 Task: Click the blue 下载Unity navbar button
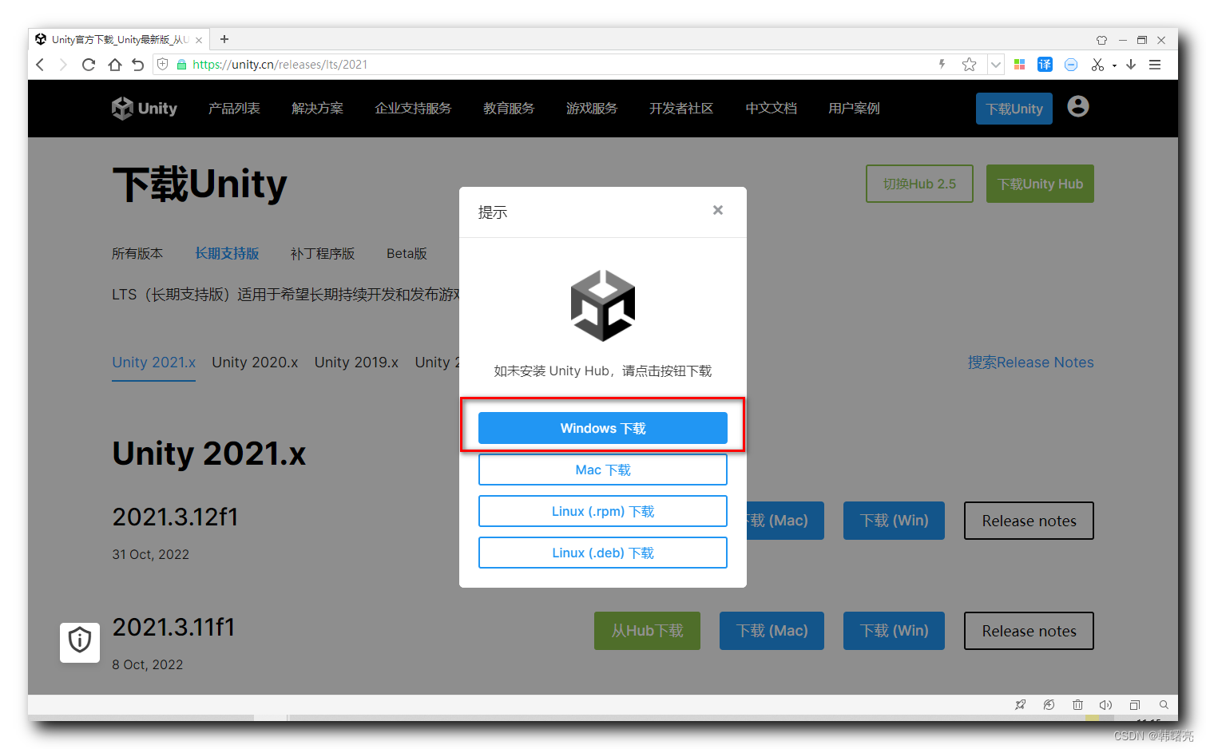(1014, 109)
